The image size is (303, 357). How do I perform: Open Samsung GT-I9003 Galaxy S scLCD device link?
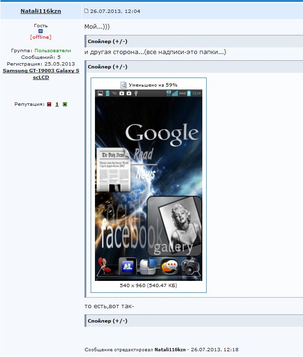click(x=41, y=74)
